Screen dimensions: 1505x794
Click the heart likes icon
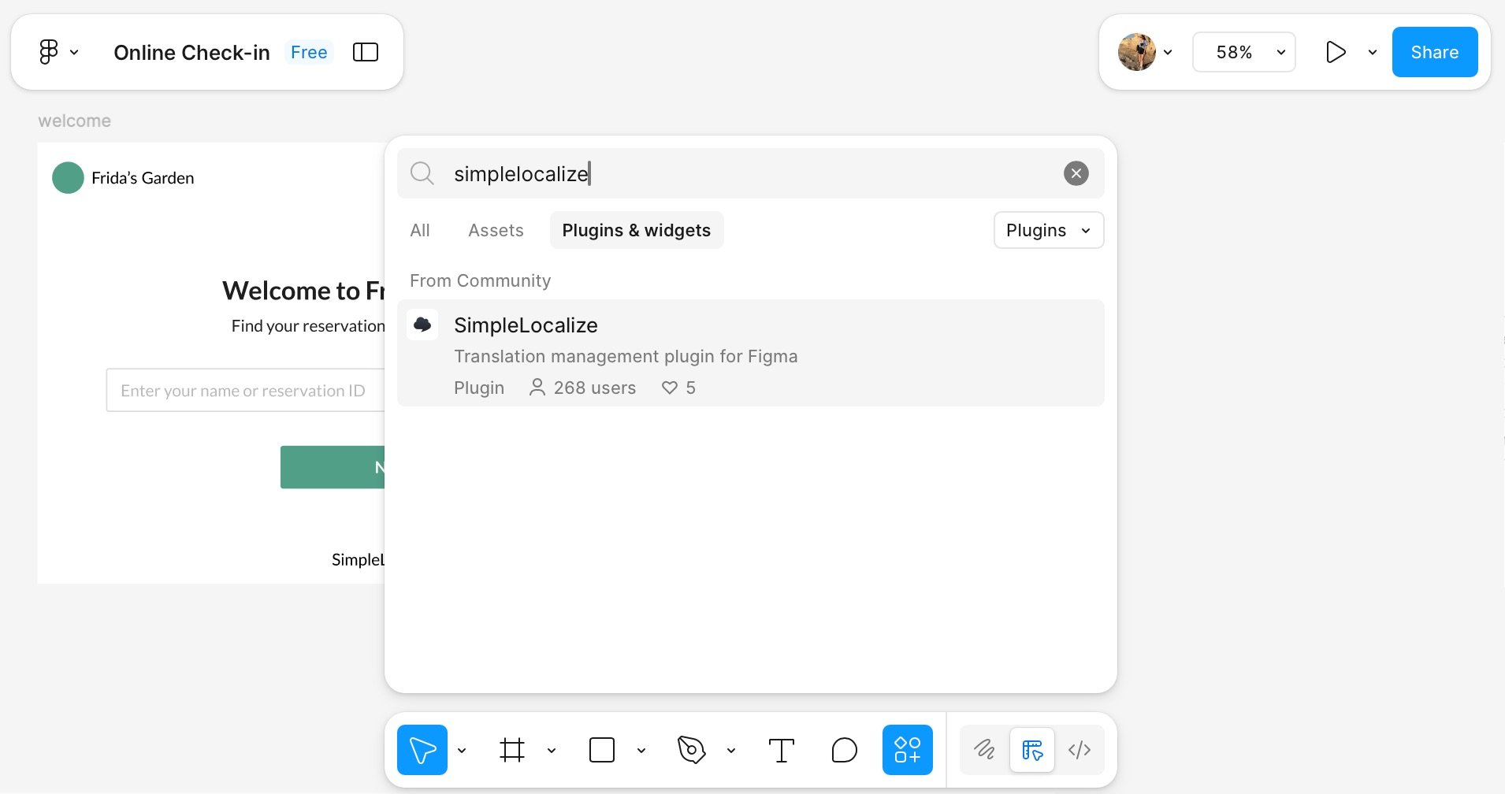670,388
